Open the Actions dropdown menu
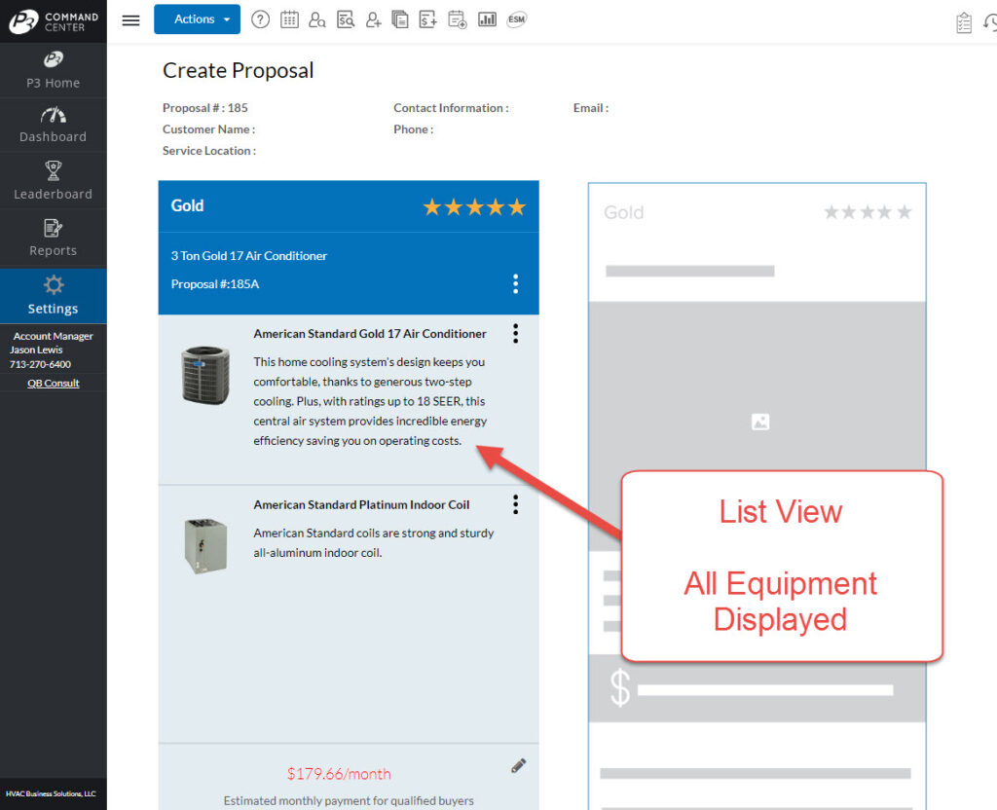Screen dimensions: 997x810 (x=197, y=18)
